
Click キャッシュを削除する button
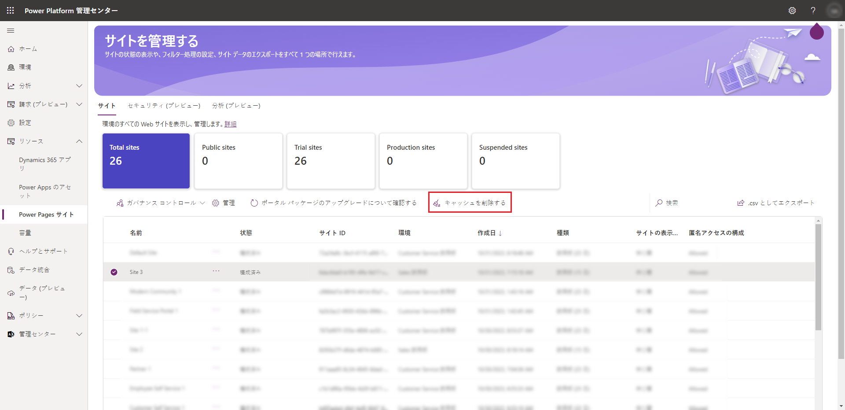coord(470,203)
